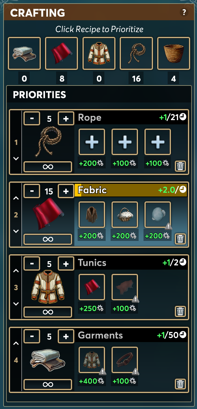
Task: Move Garments priority up with chevron
Action: click(16, 343)
